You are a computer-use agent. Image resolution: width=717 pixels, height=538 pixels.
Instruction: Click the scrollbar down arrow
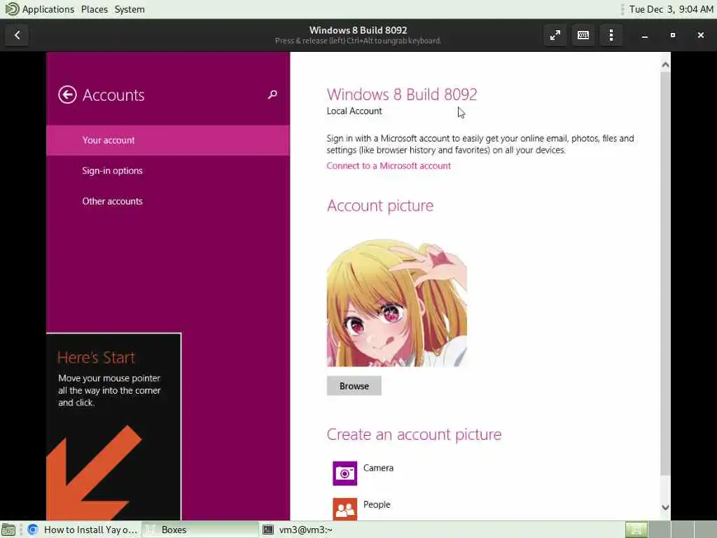coord(665,507)
